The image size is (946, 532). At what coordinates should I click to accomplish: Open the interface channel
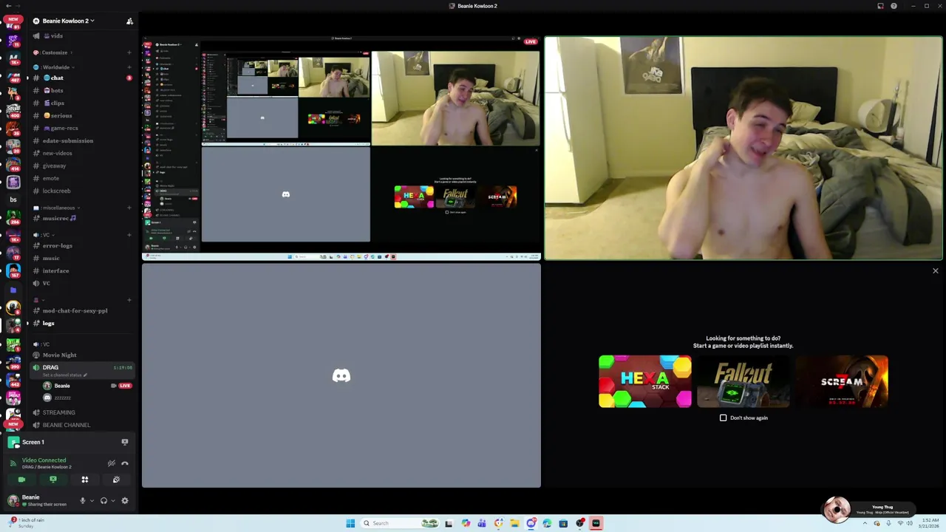point(81,270)
